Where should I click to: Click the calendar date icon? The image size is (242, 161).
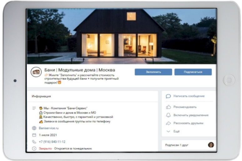tap(34, 135)
